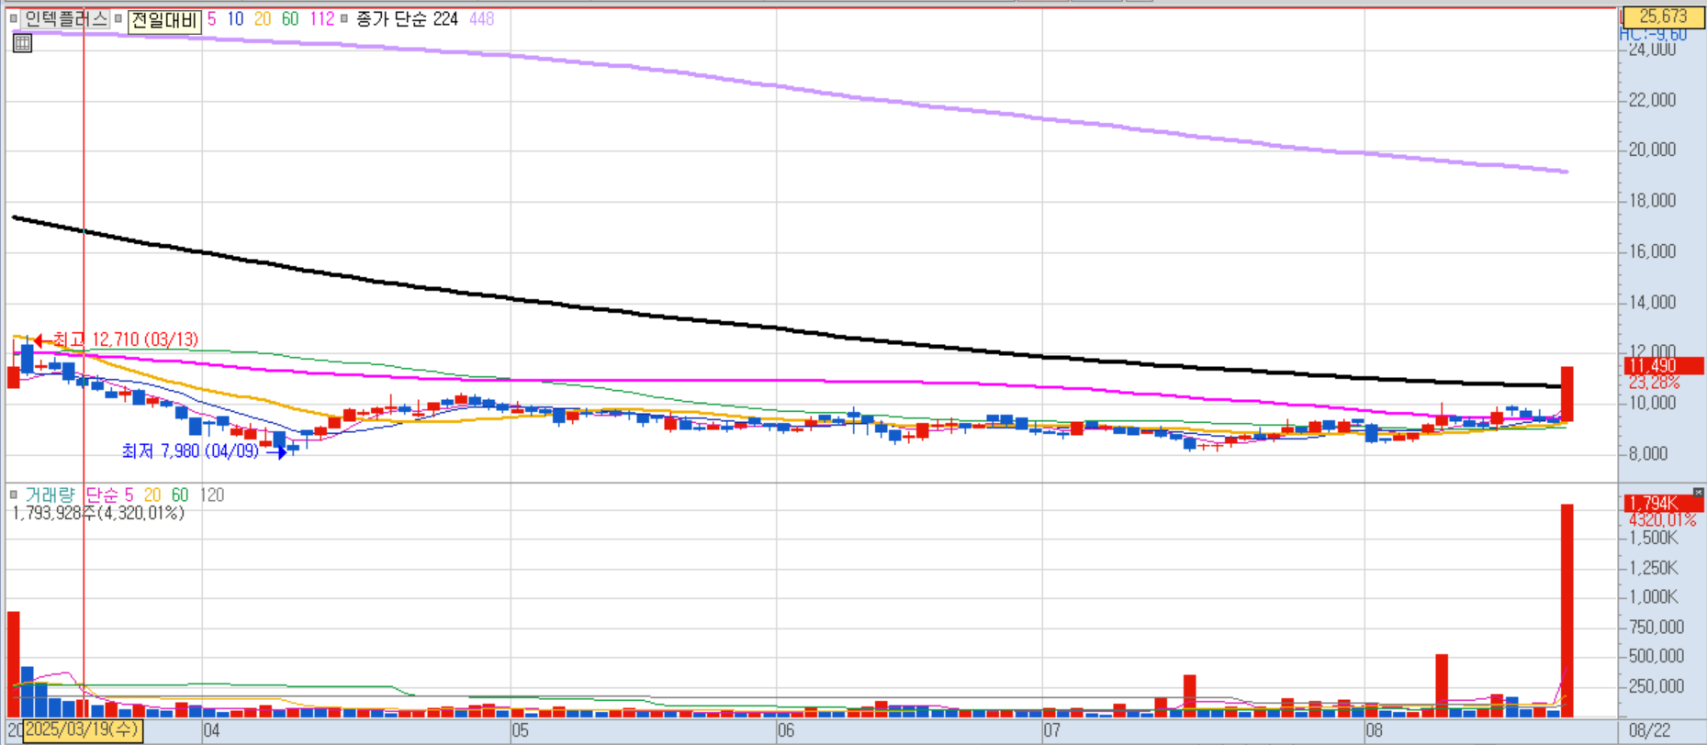Click the 250,000 volume axis label
1707x745 pixels.
point(1656,686)
